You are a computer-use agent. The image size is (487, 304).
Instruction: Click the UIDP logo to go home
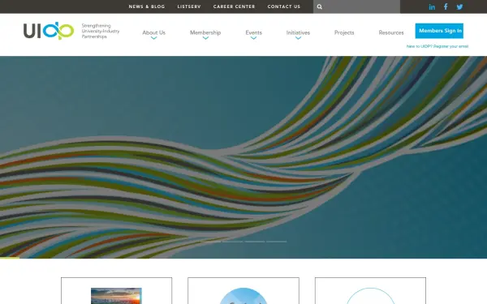point(49,31)
